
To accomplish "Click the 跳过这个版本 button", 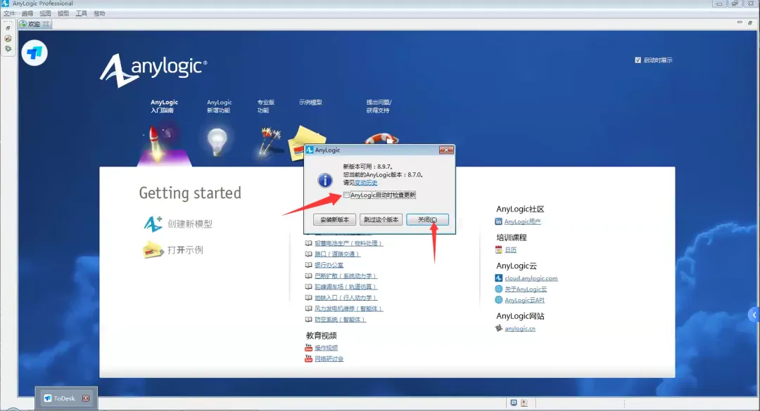I will (x=381, y=219).
